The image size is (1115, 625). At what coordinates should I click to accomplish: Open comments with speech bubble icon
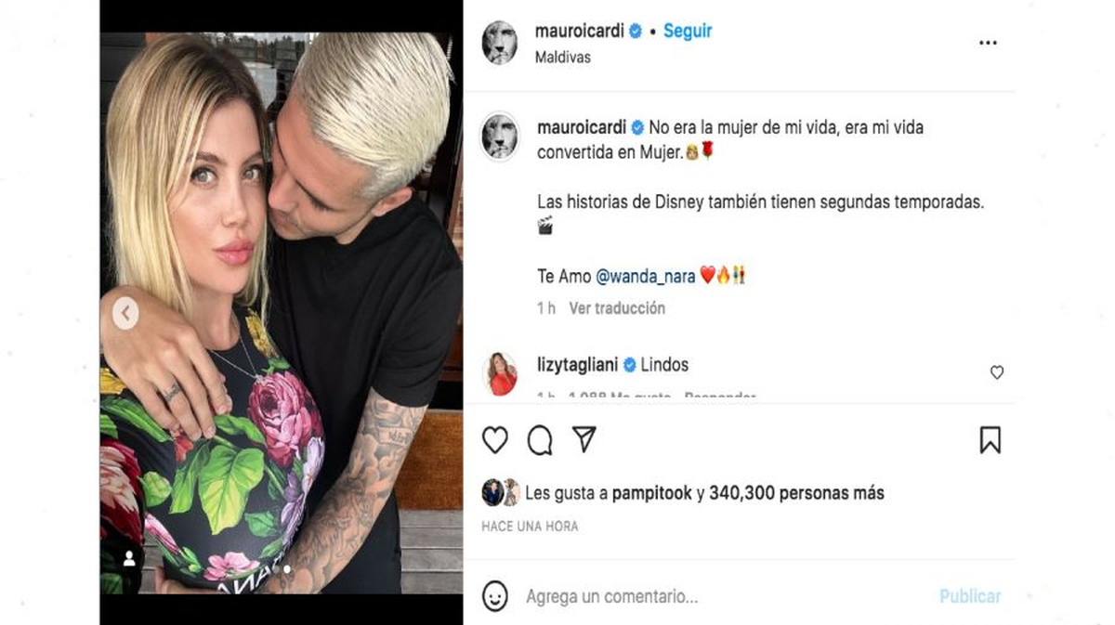click(540, 440)
